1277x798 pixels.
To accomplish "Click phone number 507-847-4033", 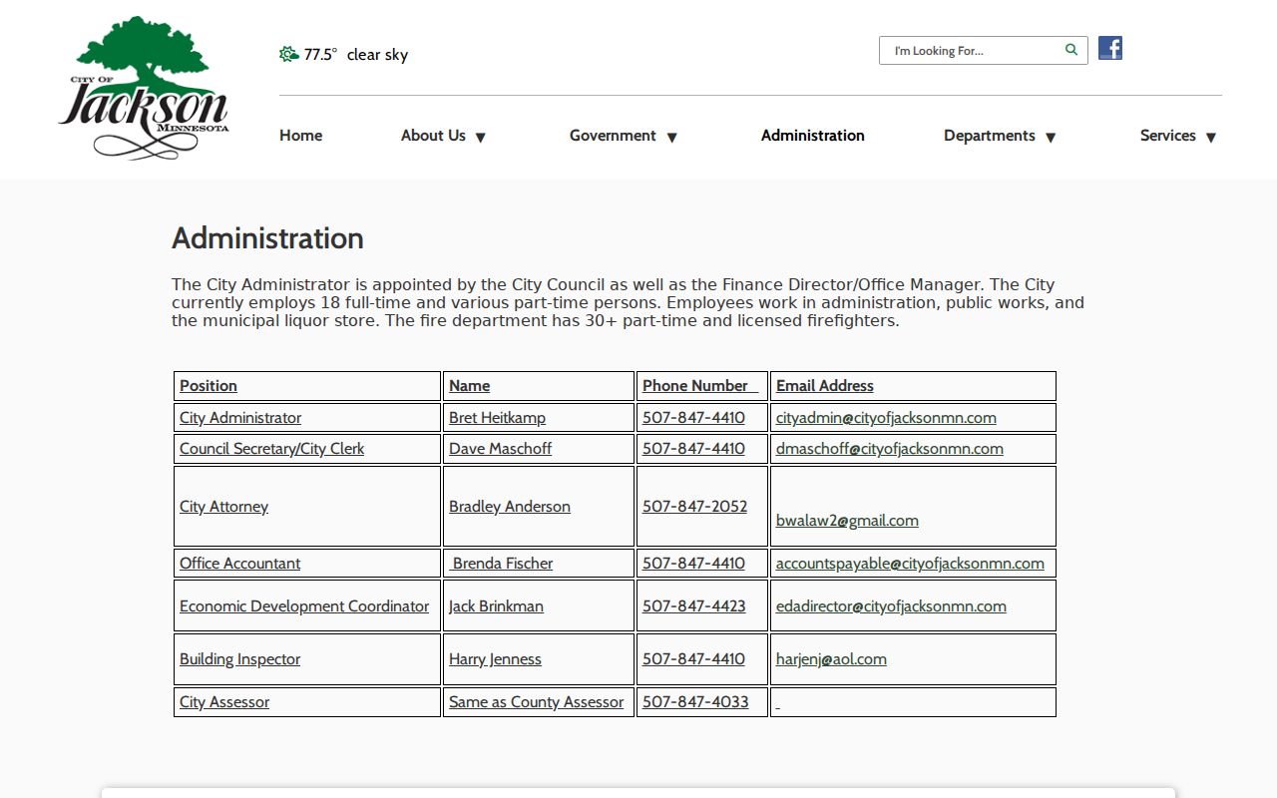I will point(695,702).
